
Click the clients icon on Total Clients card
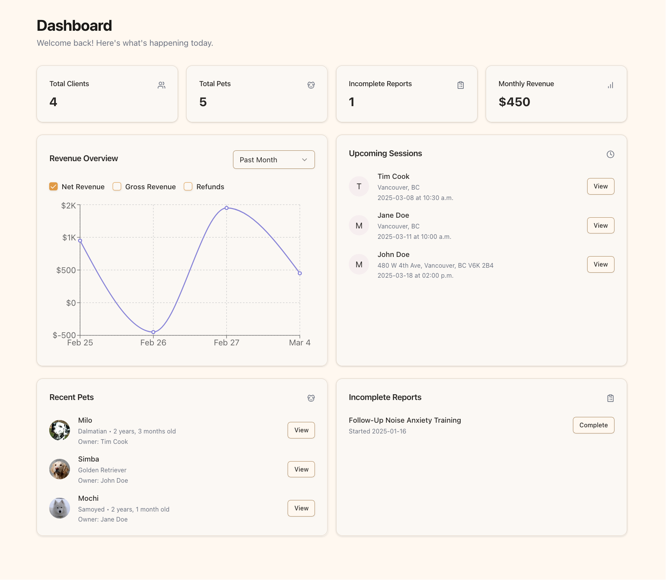pos(162,85)
